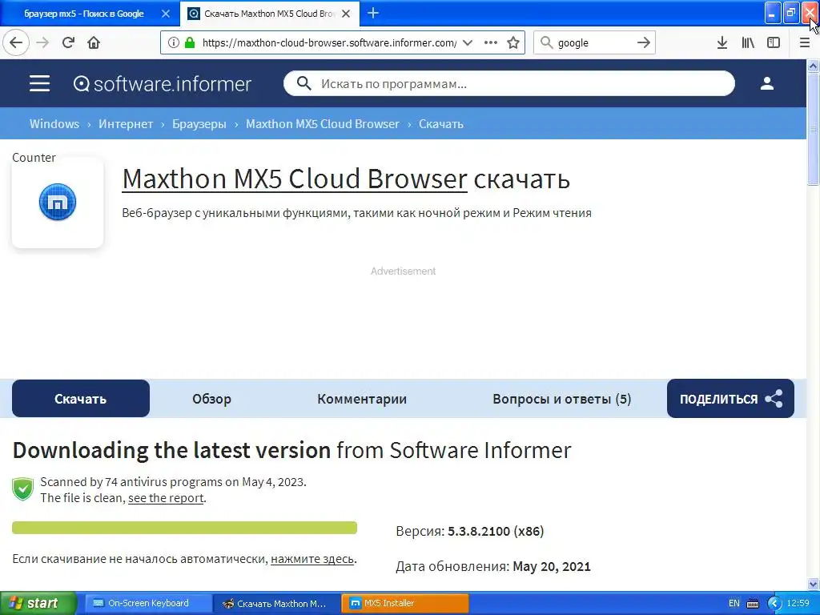
Task: Click the update date 'May 20, 2021'
Action: click(552, 566)
